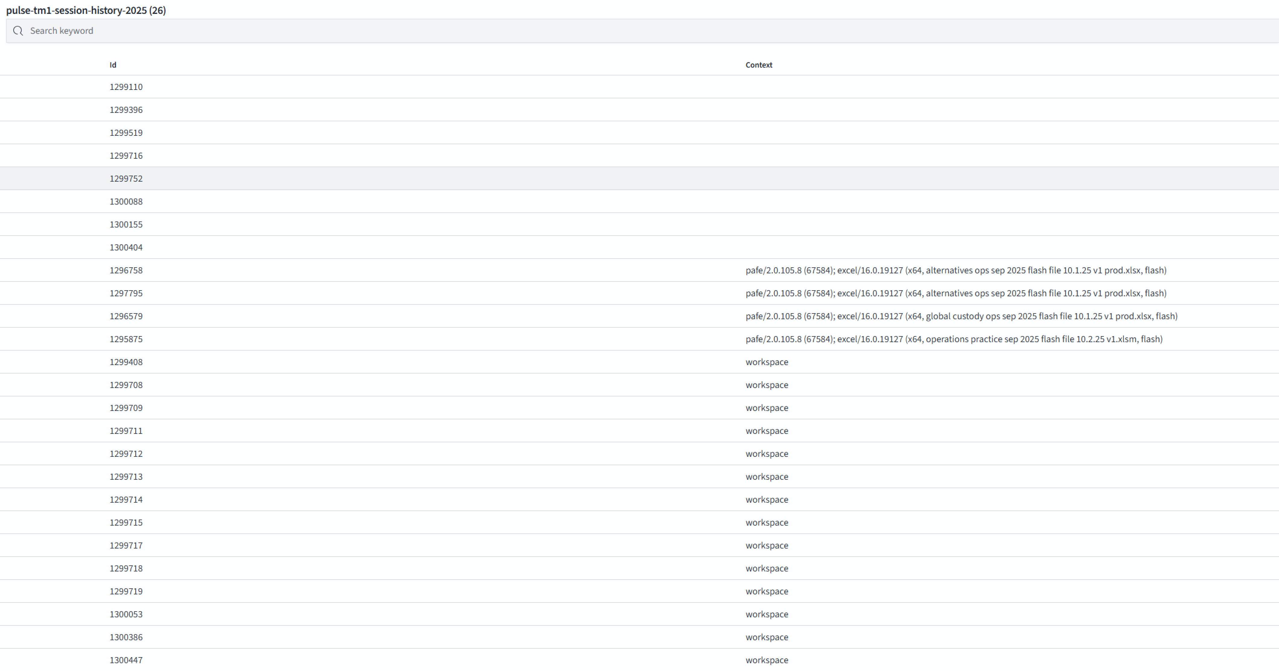This screenshot has width=1279, height=671.
Task: Open session 1296758 alternatives ops flash context
Action: pyautogui.click(x=955, y=271)
